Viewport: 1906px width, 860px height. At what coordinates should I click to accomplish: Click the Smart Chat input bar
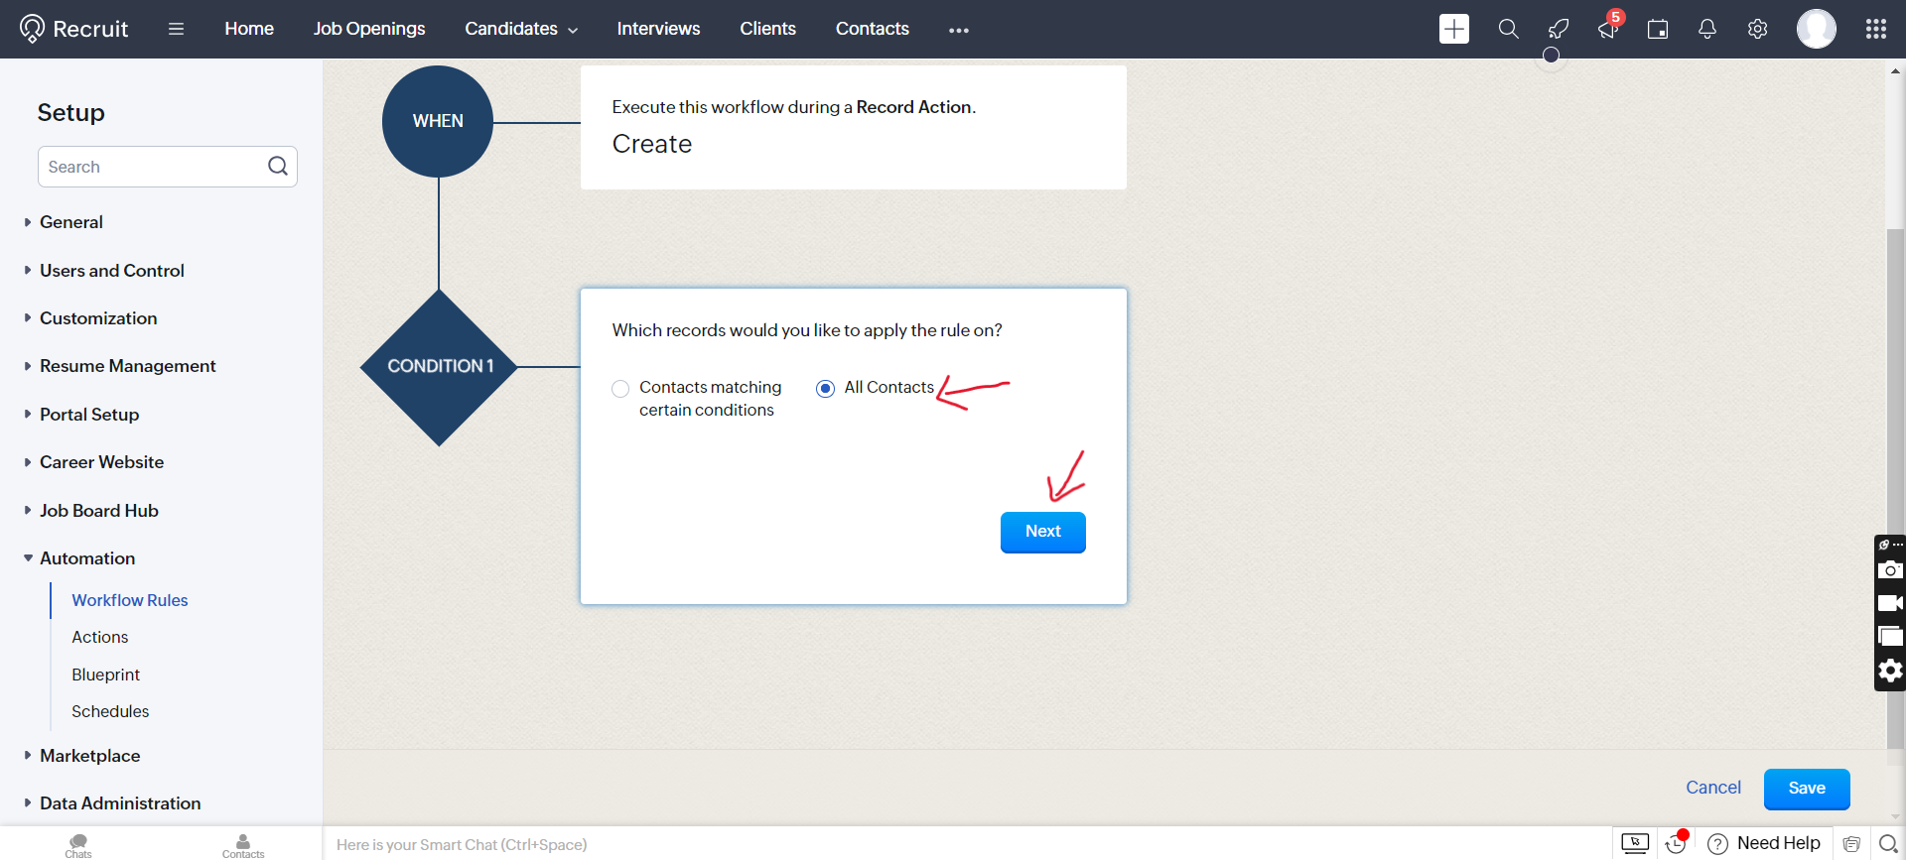967,844
